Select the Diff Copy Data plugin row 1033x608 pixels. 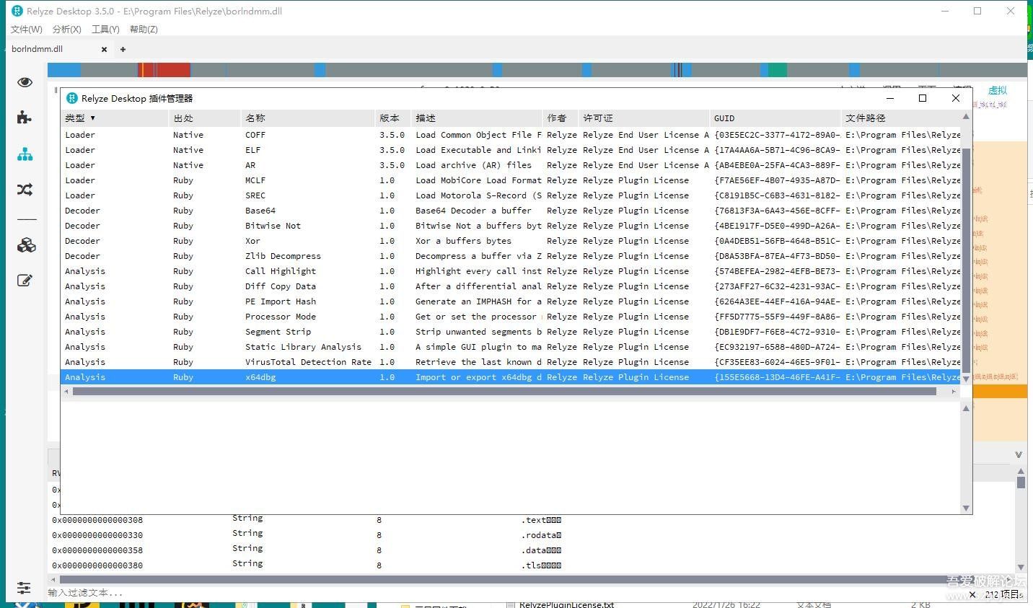pyautogui.click(x=511, y=286)
